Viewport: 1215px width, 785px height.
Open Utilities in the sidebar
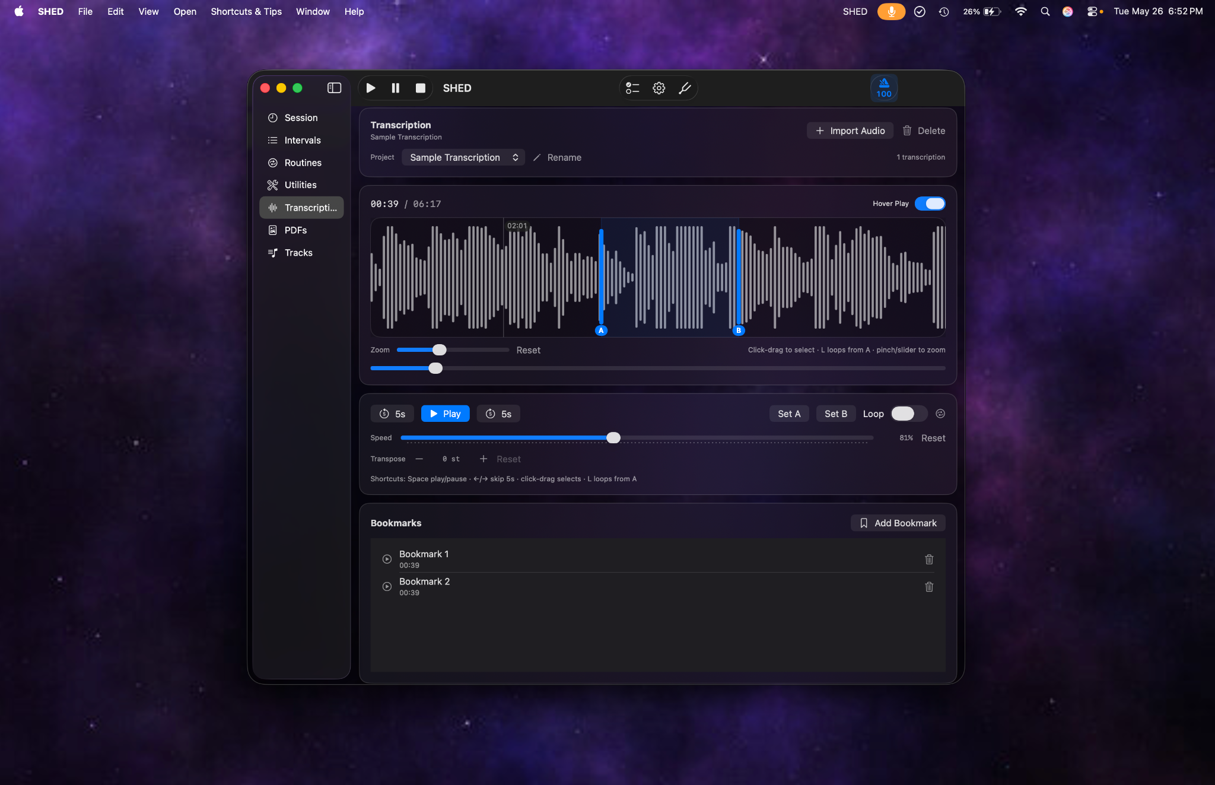coord(301,185)
